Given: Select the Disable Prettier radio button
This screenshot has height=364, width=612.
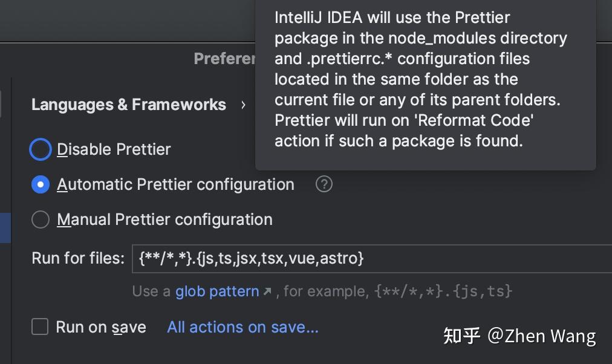Looking at the screenshot, I should point(40,149).
